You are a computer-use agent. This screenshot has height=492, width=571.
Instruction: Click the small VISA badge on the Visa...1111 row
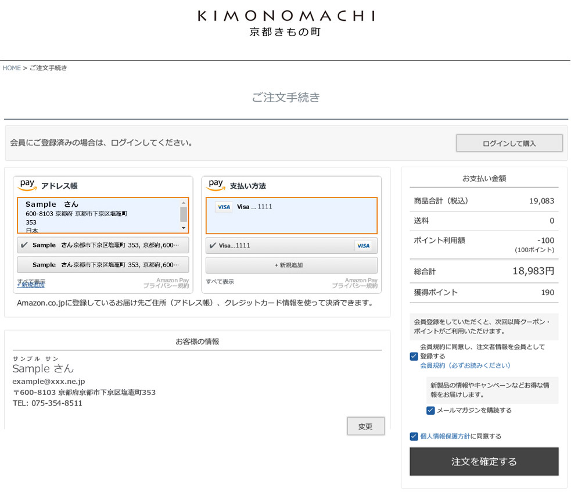pyautogui.click(x=363, y=246)
